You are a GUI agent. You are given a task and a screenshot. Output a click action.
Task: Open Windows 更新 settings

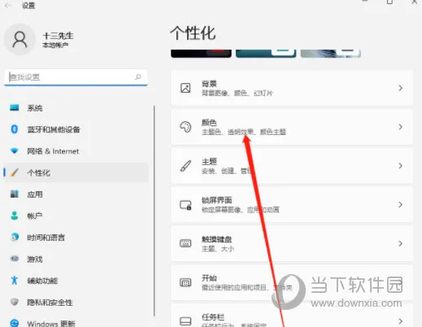[76, 321]
